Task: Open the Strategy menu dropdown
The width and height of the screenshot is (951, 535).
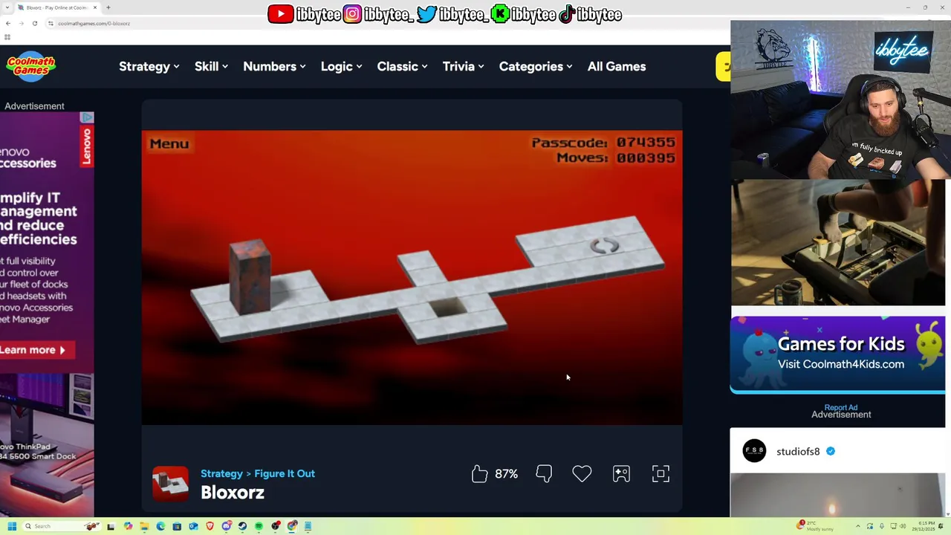Action: tap(149, 66)
